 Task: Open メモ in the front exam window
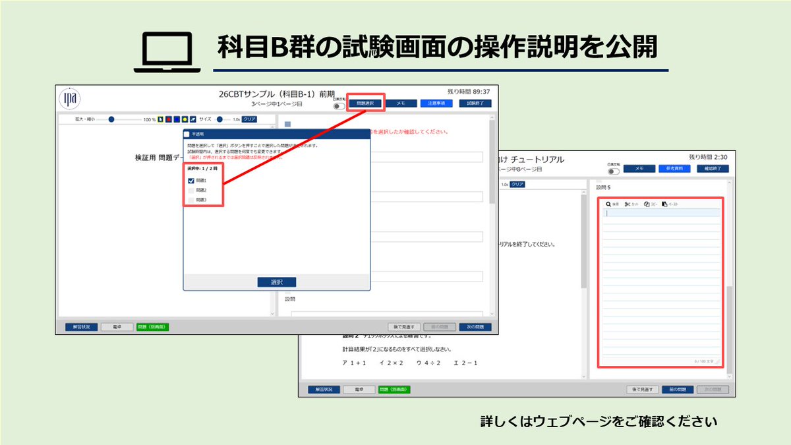(401, 104)
